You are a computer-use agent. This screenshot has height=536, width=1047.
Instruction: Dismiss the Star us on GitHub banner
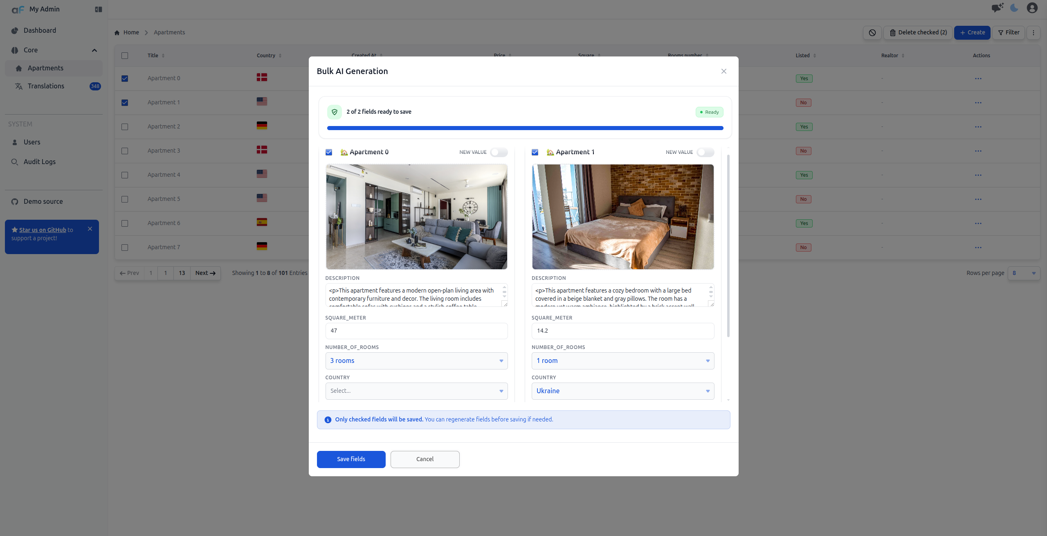[90, 229]
